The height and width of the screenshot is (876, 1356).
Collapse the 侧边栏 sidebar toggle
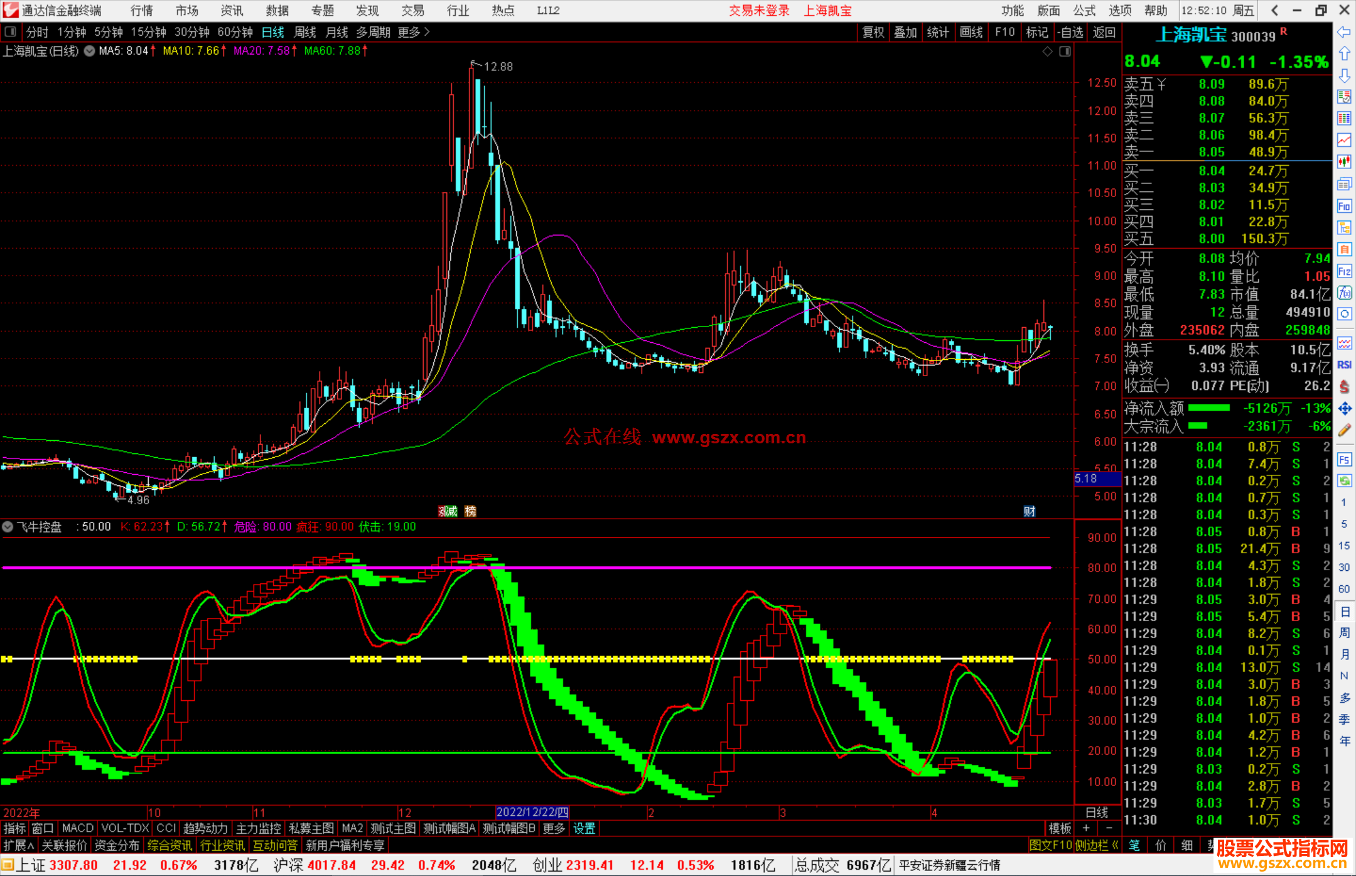1097,846
